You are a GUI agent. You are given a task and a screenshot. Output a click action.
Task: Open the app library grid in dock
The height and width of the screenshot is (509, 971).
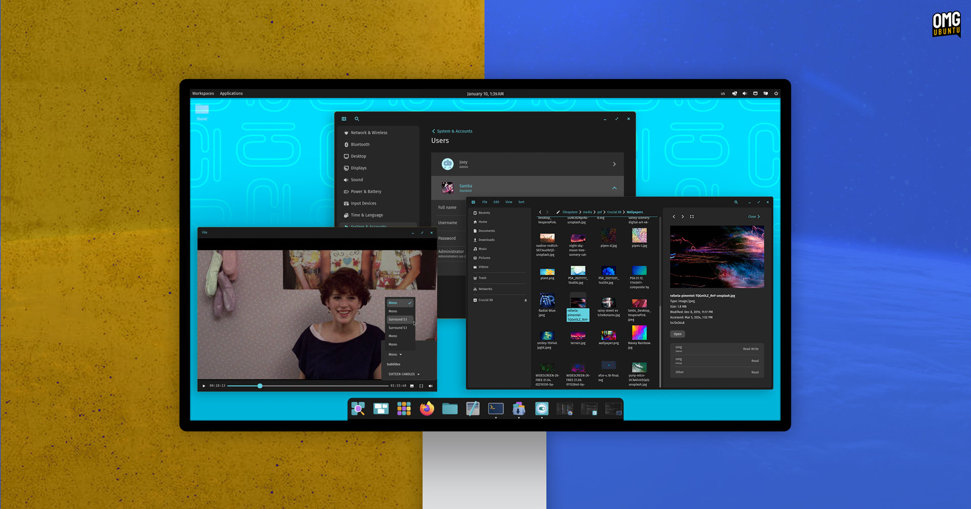point(404,409)
